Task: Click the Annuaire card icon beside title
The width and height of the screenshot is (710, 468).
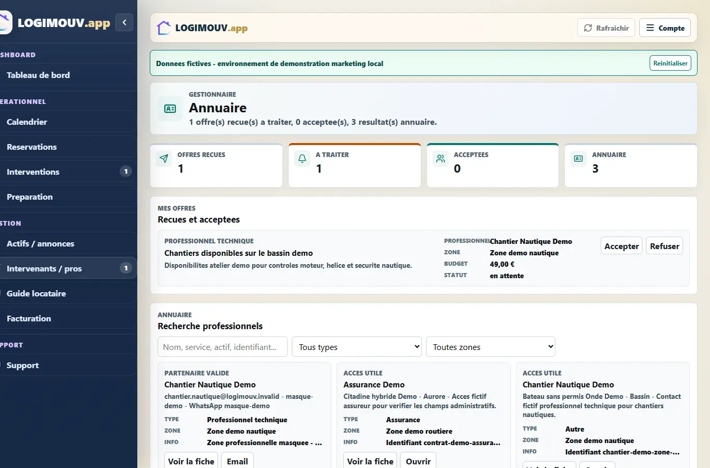Action: (x=170, y=109)
